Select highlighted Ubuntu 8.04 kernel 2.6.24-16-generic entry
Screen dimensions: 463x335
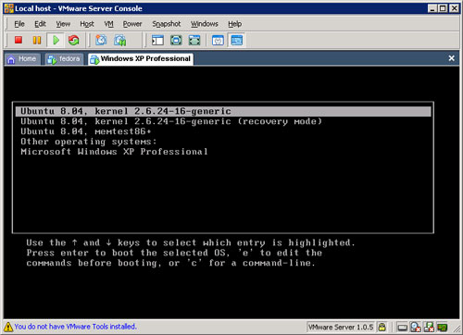(223, 111)
